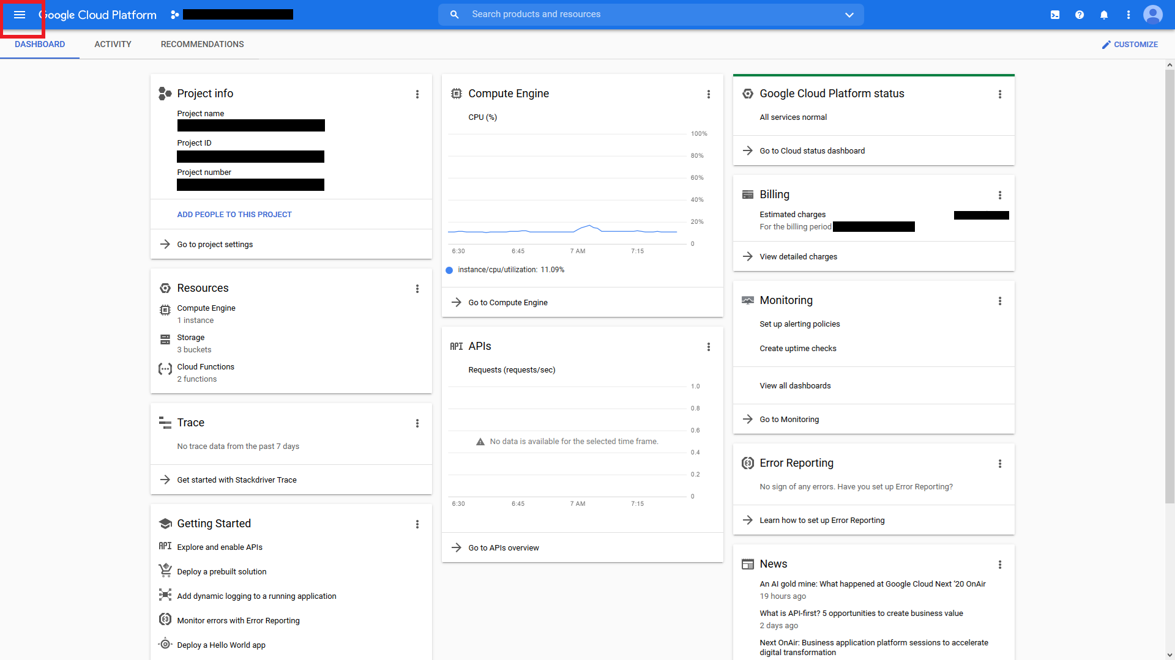Screen dimensions: 1175x660
Task: Open the Help question mark icon
Action: (1080, 15)
